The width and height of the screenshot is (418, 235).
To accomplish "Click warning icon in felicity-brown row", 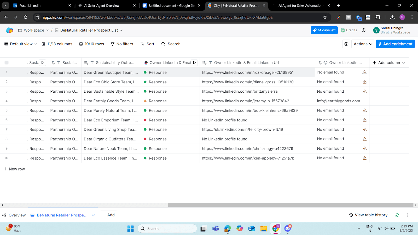I will coord(364,130).
